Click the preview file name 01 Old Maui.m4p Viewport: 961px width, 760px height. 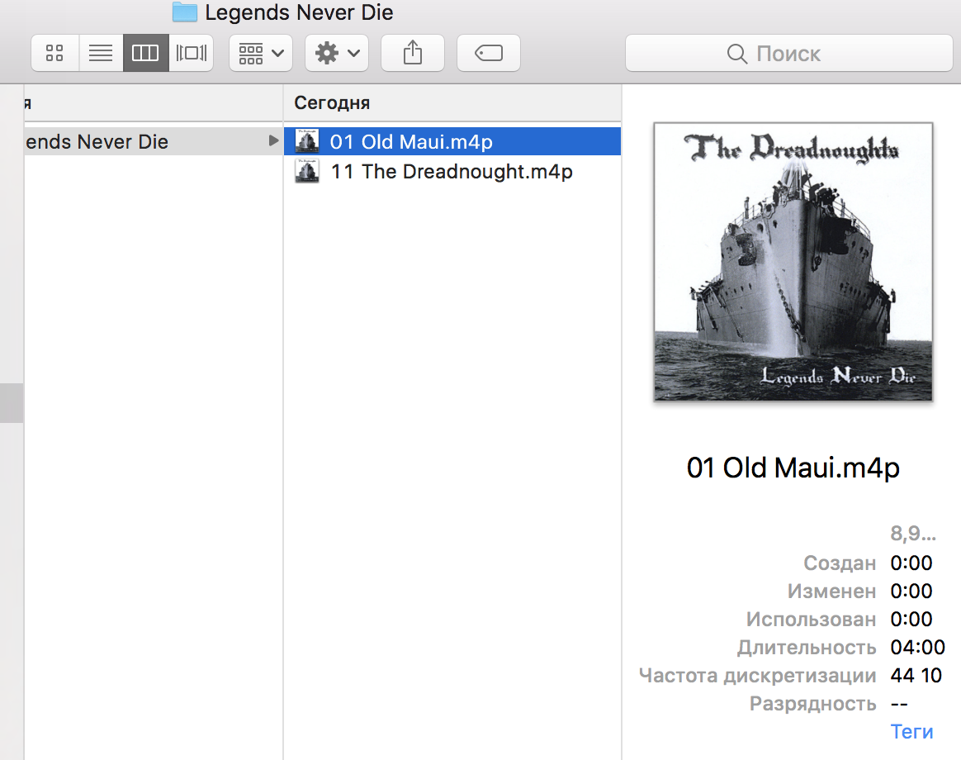coord(793,468)
